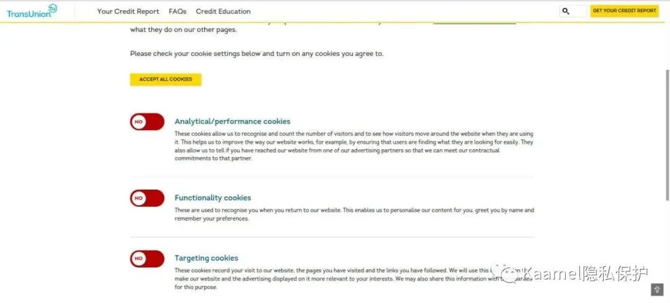Click the Analytical/performance cookies heading

tap(233, 121)
